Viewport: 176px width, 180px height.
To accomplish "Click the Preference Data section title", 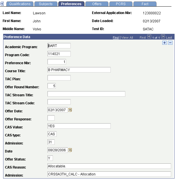I will 17,37.
